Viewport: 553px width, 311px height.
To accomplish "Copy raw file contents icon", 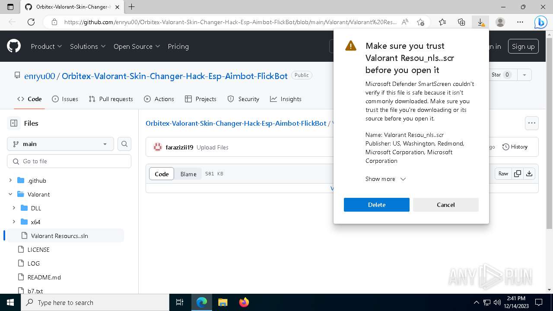I will coord(517,174).
